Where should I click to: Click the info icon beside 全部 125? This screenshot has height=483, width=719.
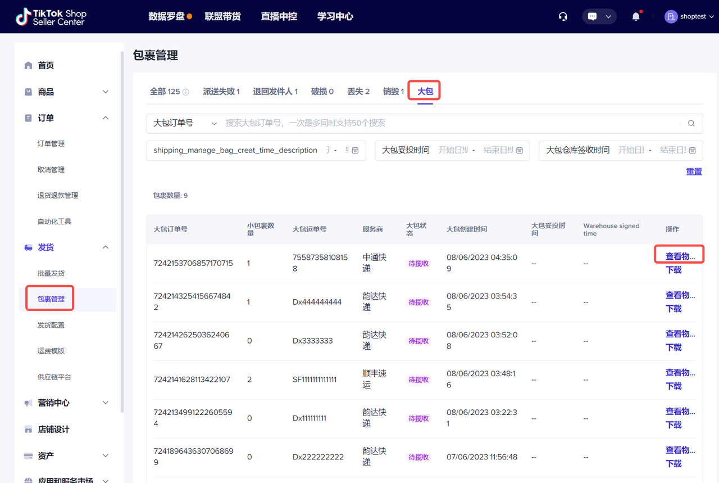click(x=186, y=92)
